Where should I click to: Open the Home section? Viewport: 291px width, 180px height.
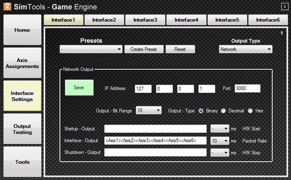tap(22, 30)
